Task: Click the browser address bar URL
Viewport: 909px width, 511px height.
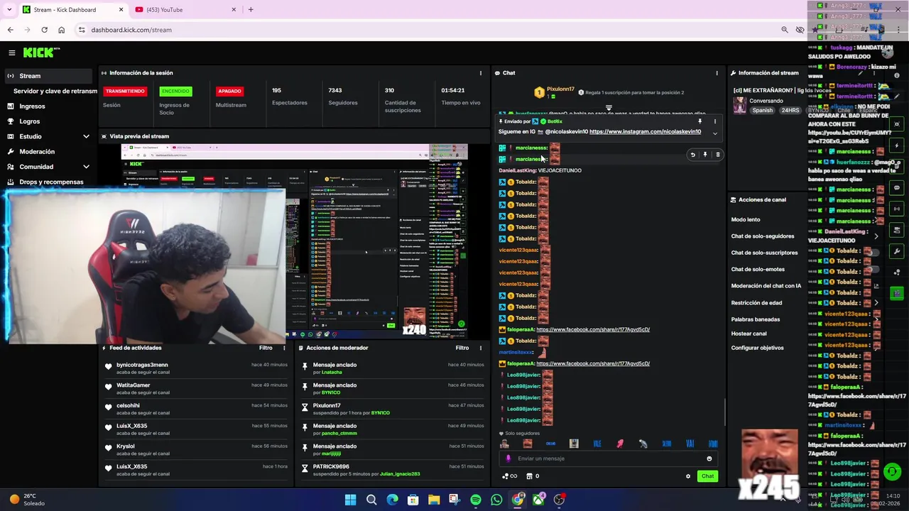Action: click(x=131, y=30)
